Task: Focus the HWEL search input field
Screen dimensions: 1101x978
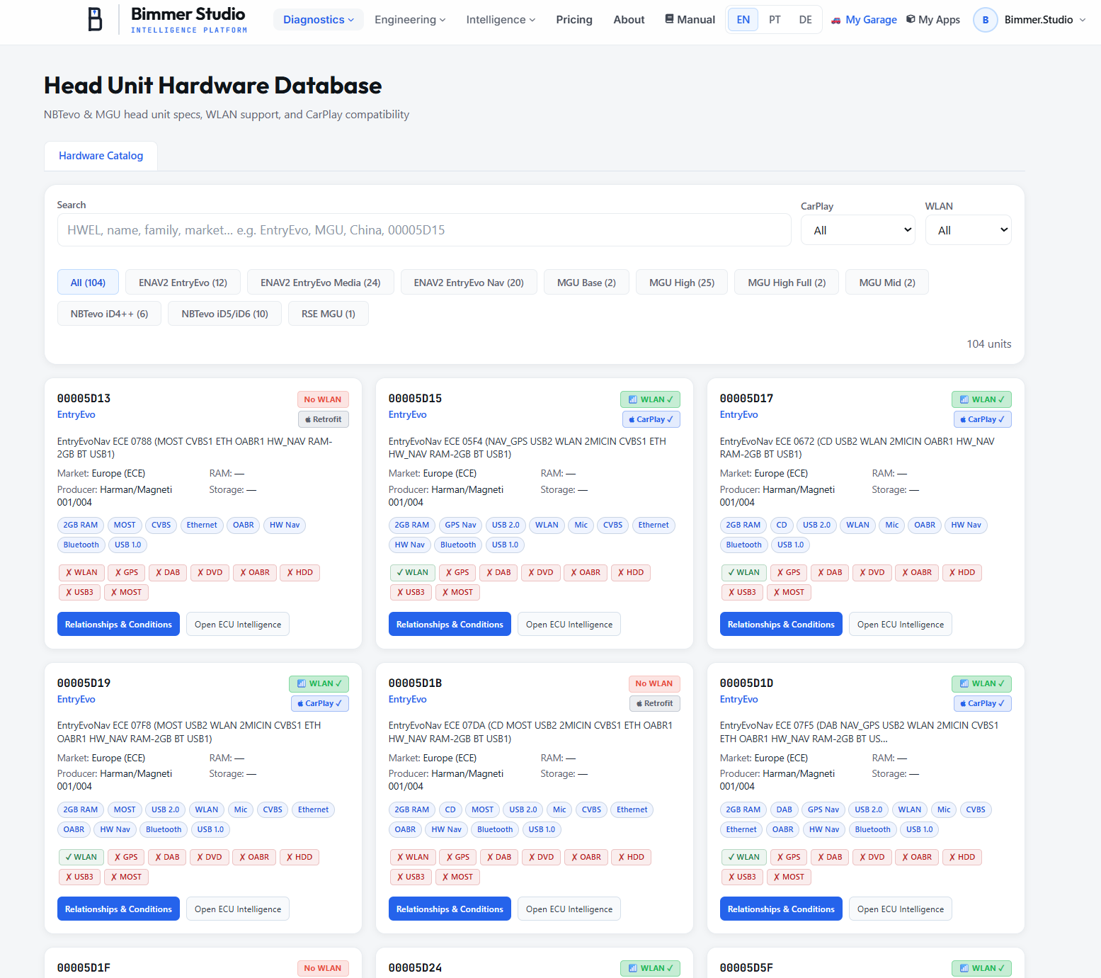Action: pos(424,230)
